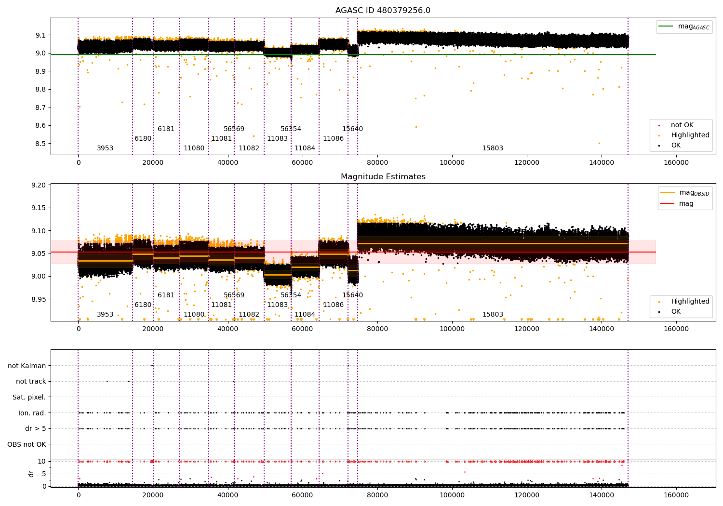Click the 'Sat. pixel.' axis label

(29, 397)
